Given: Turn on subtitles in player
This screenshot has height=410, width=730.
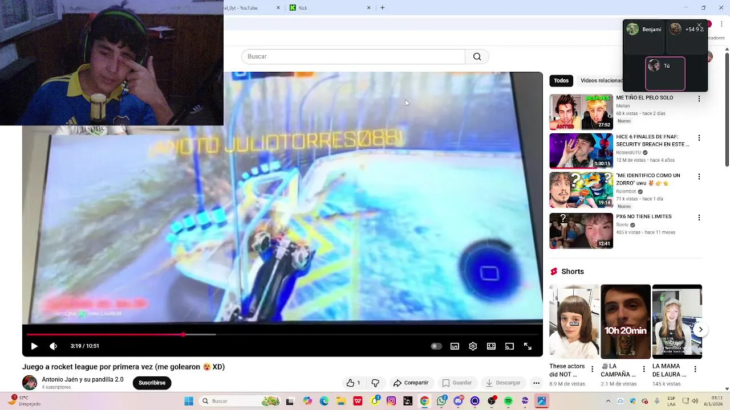Looking at the screenshot, I should [x=455, y=346].
